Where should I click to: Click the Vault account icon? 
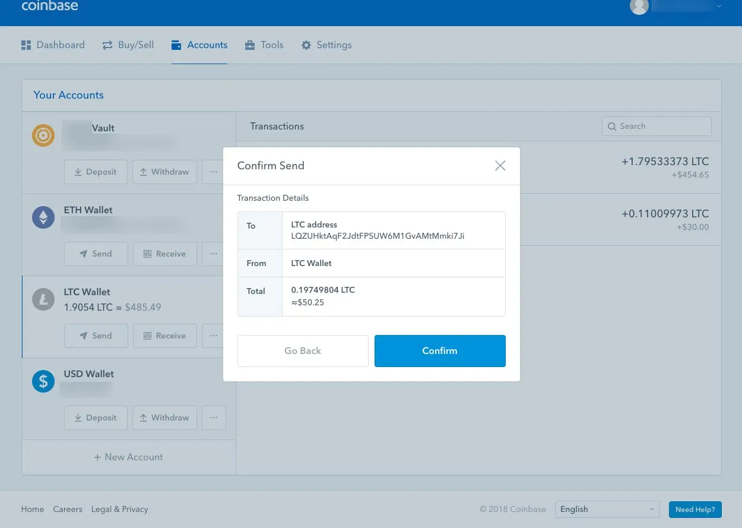coord(43,136)
